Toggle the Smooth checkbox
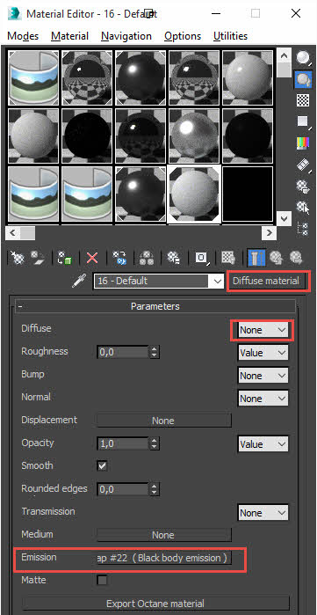The image size is (317, 615). pos(102,466)
